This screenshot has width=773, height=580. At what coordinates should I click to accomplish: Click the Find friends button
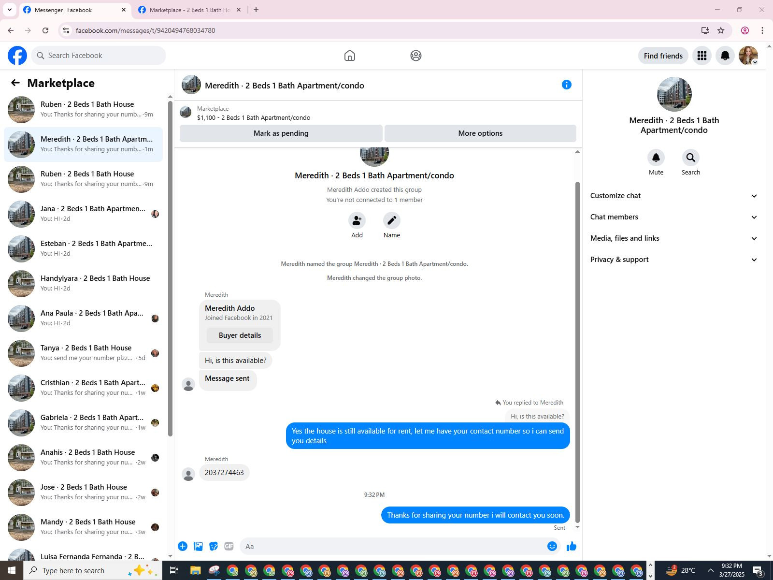click(663, 56)
